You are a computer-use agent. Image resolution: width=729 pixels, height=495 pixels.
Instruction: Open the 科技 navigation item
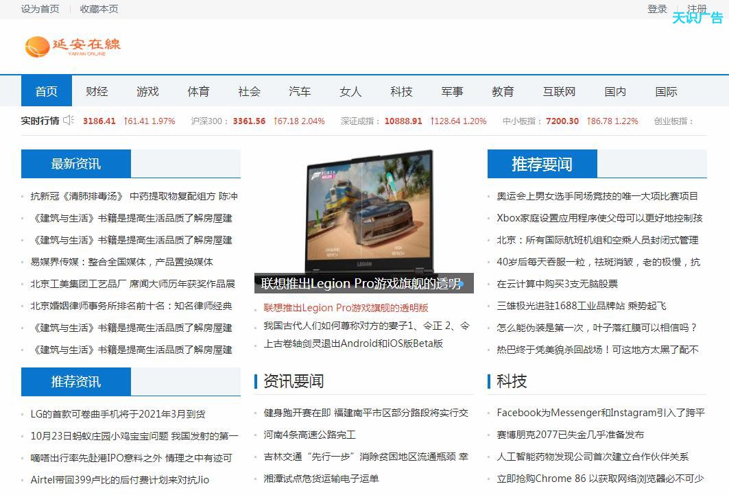coord(402,91)
